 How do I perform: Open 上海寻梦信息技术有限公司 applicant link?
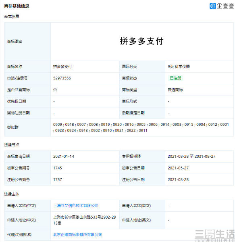(x=76, y=205)
